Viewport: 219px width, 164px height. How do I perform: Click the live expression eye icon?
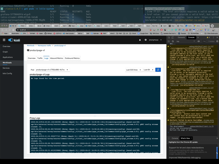[198, 41]
